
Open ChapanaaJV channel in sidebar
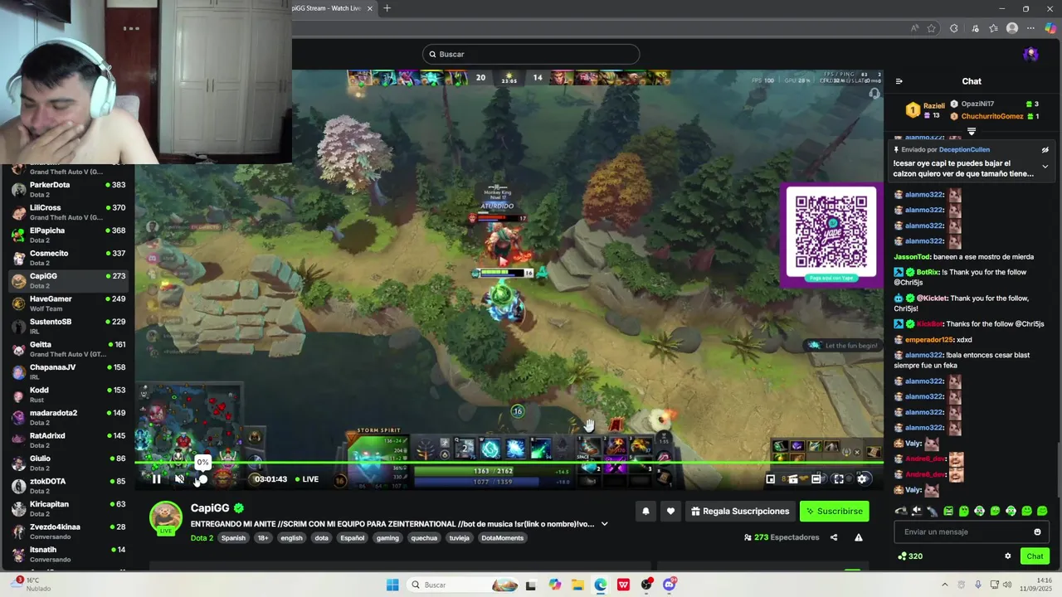(x=67, y=371)
